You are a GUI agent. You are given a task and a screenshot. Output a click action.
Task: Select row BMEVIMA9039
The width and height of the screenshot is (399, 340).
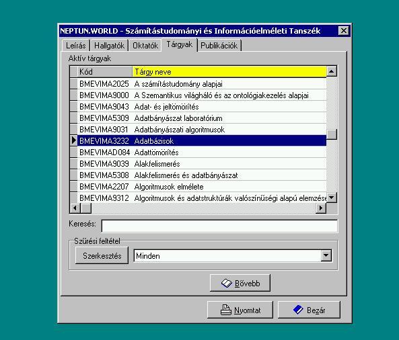coord(198,164)
